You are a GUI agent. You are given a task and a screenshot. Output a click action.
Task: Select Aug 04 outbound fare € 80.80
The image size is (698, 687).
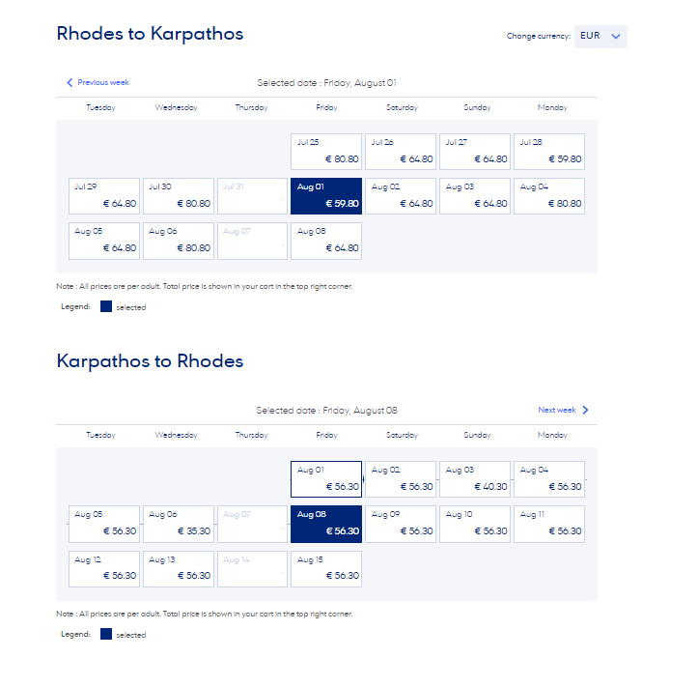(549, 196)
